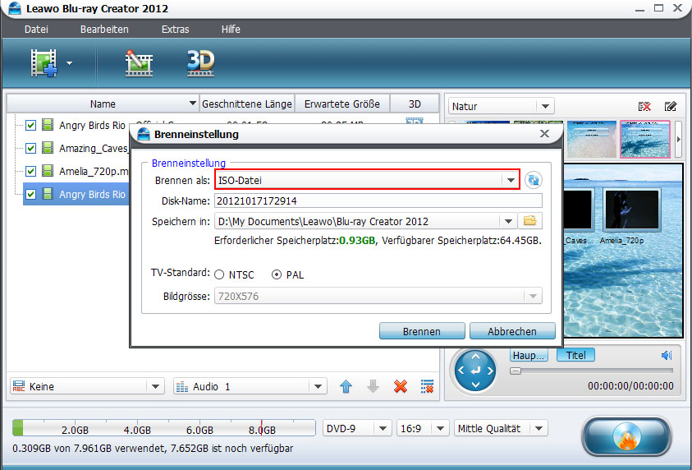Viewport: 692px width, 470px height.
Task: Click the subtitle icon beside Keine
Action: point(19,386)
